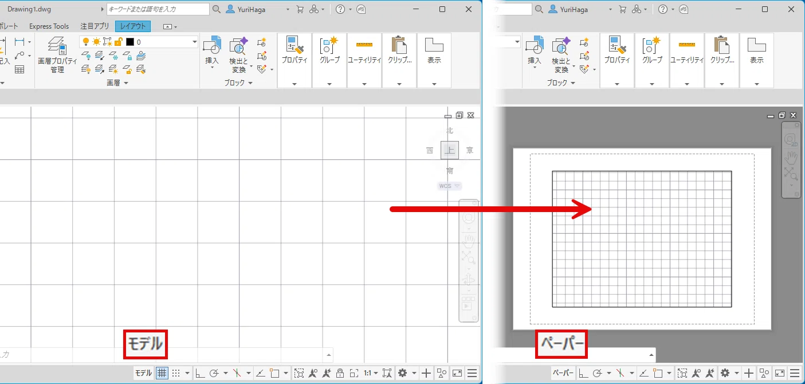Click Isolate Objects icon in モデル status bar
Image resolution: width=805 pixels, height=384 pixels.
442,373
